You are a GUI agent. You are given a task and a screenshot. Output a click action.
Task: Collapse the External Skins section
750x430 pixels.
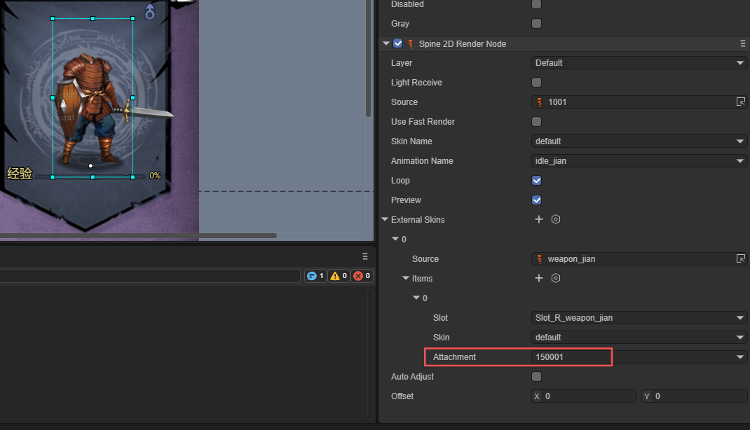(x=385, y=219)
